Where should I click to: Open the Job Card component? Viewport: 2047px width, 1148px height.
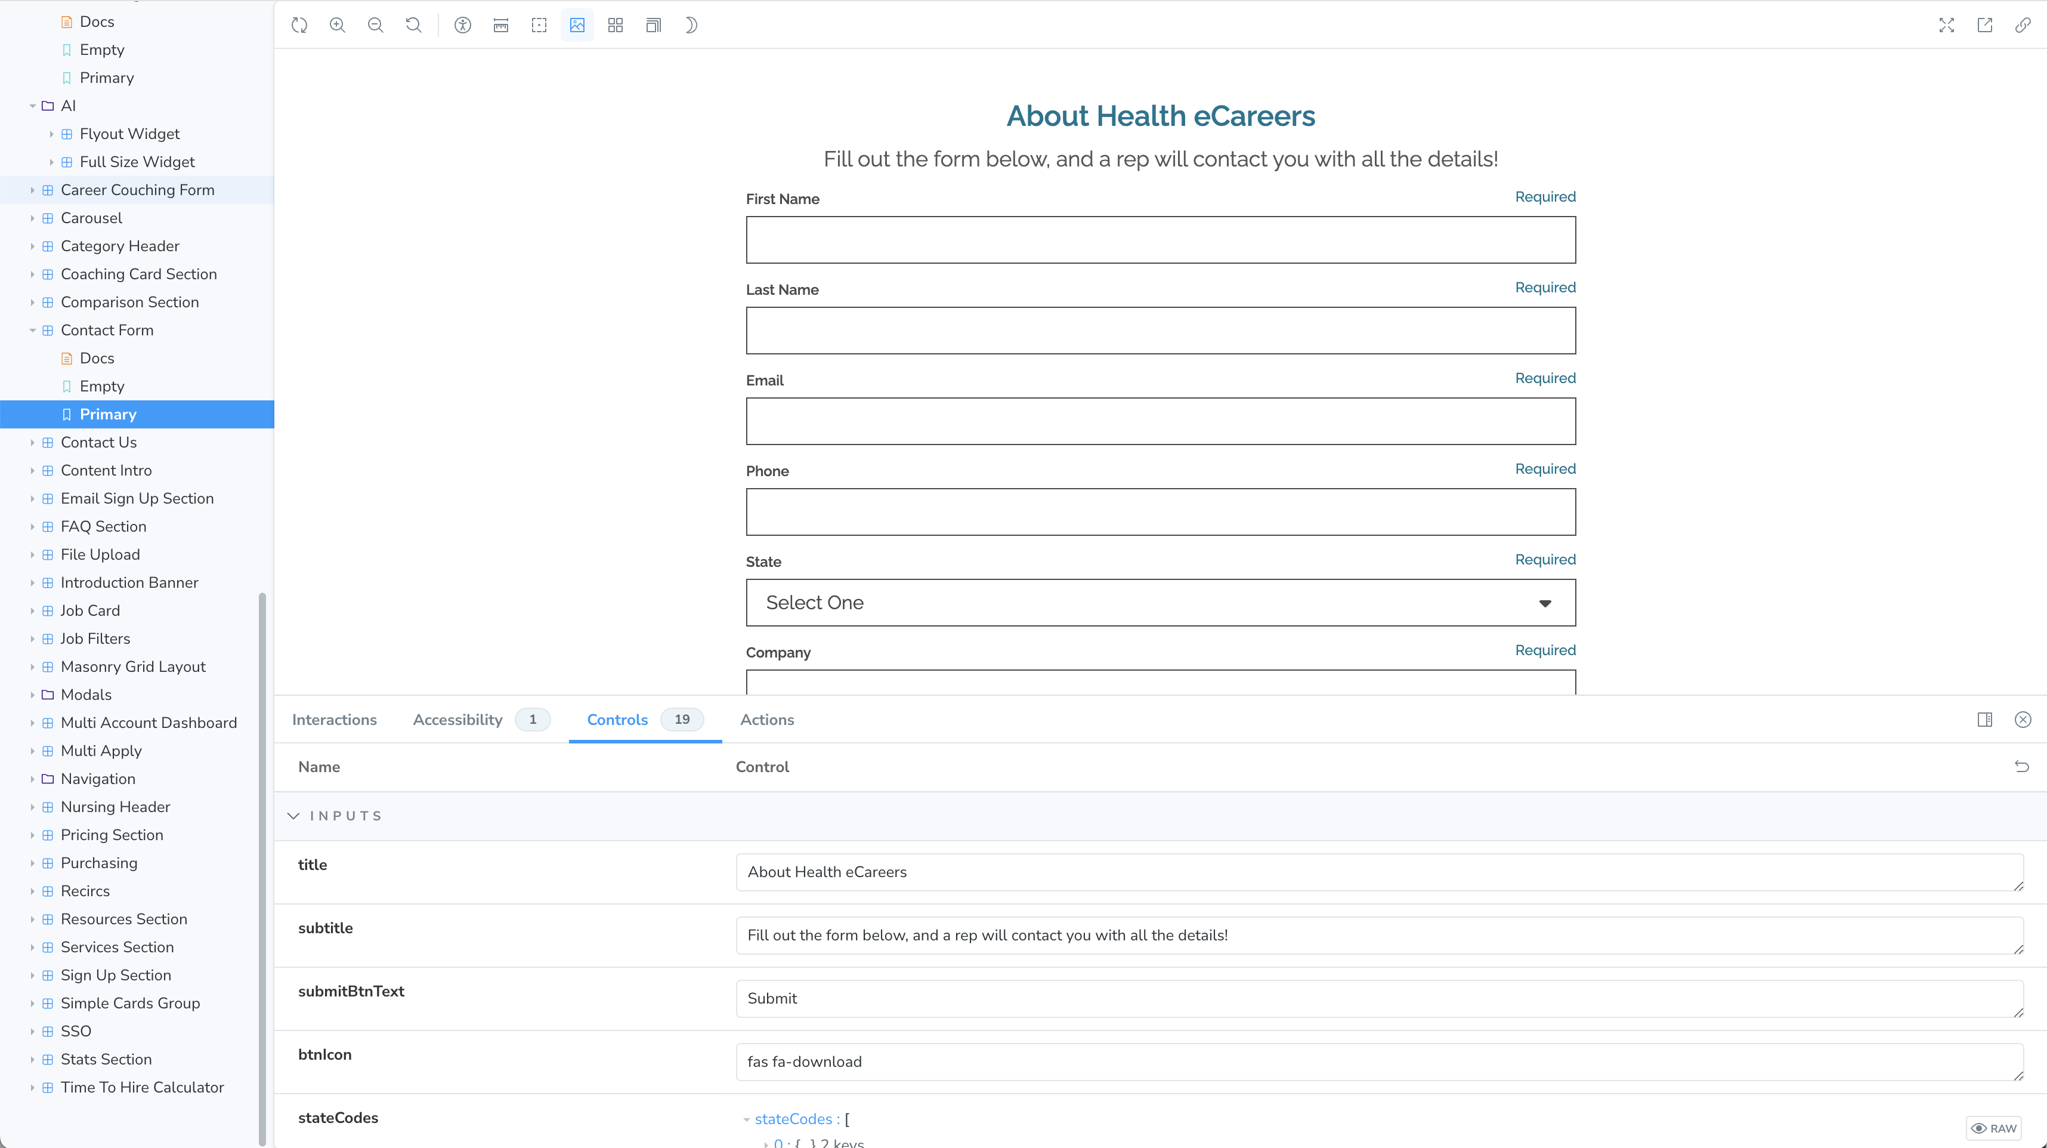tap(90, 610)
